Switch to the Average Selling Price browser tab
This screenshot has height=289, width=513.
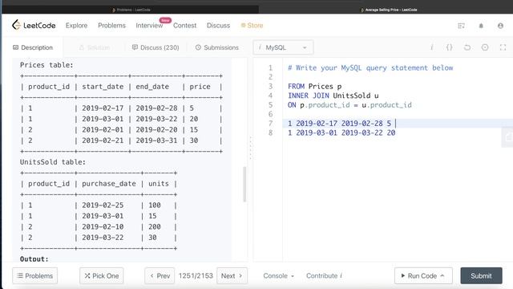[389, 10]
